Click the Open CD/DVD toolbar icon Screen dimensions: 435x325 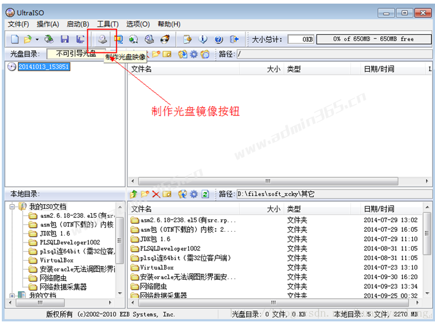click(x=49, y=39)
